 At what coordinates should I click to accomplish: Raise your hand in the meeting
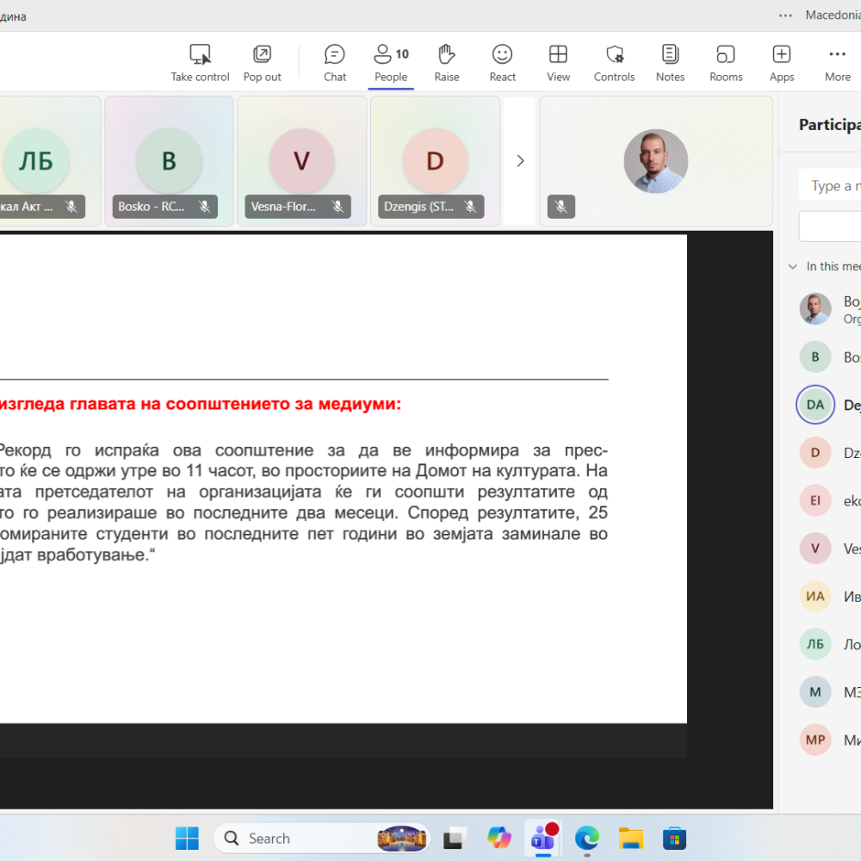446,63
